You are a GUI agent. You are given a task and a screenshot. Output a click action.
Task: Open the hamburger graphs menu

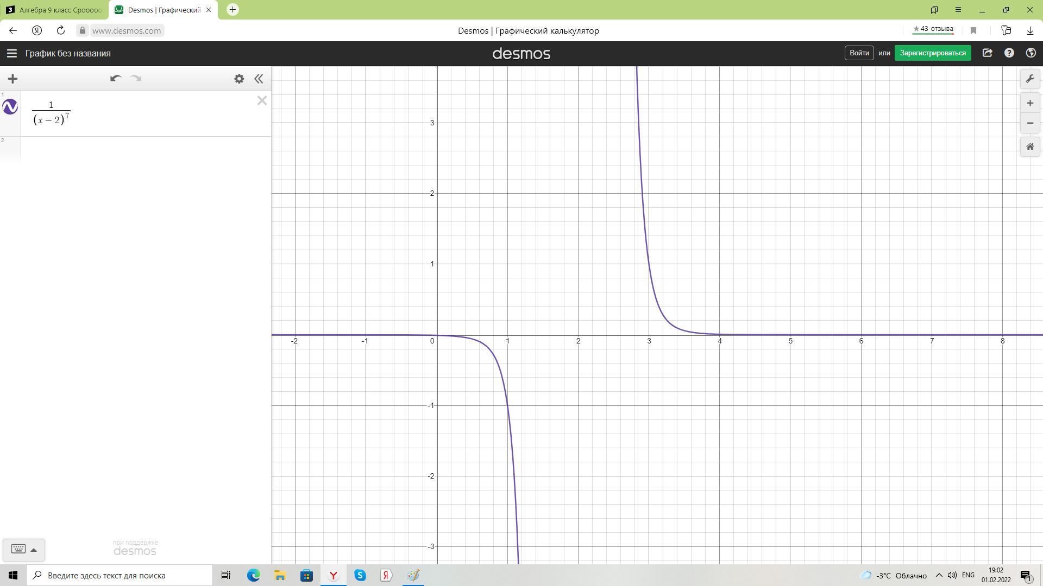point(11,53)
